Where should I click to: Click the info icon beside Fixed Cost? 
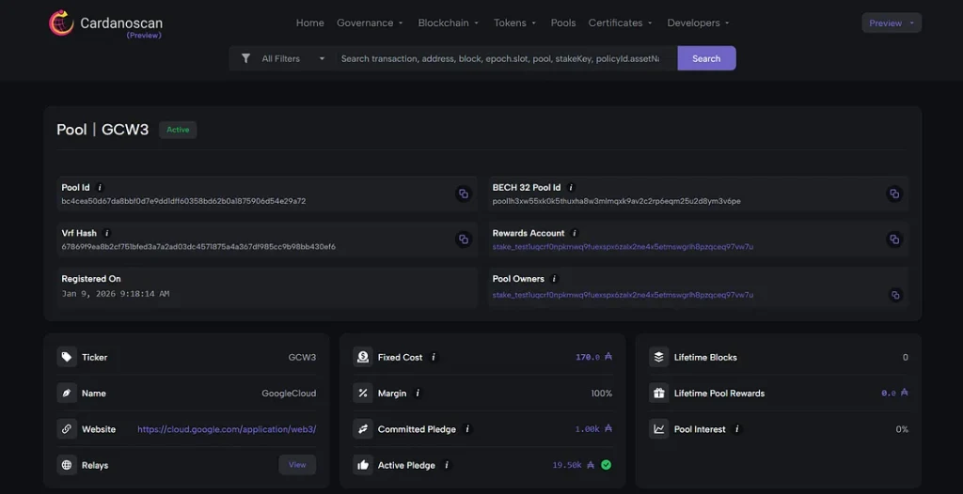click(x=434, y=357)
